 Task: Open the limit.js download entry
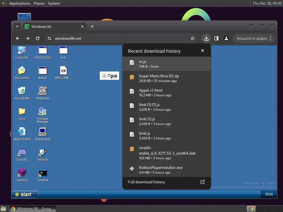166,136
